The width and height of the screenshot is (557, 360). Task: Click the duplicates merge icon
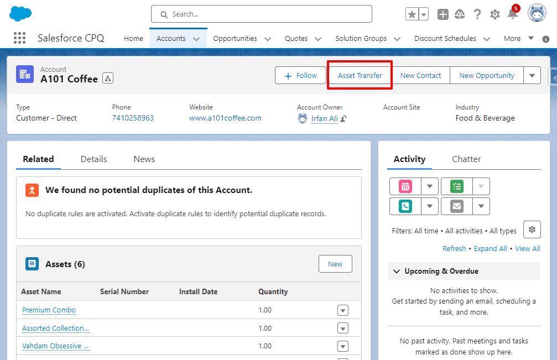coord(32,190)
